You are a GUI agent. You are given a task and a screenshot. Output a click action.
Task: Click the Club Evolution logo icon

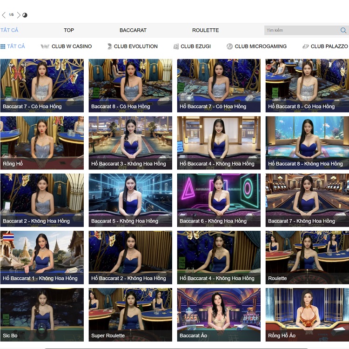110,47
